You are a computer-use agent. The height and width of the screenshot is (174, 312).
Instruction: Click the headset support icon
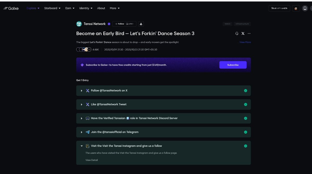pos(237,34)
